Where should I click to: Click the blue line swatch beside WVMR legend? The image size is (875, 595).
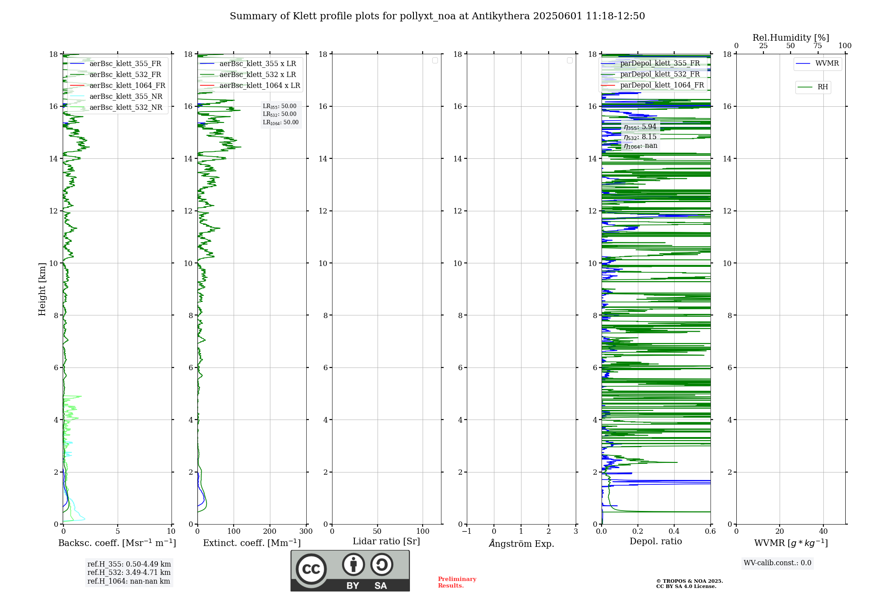(x=803, y=63)
